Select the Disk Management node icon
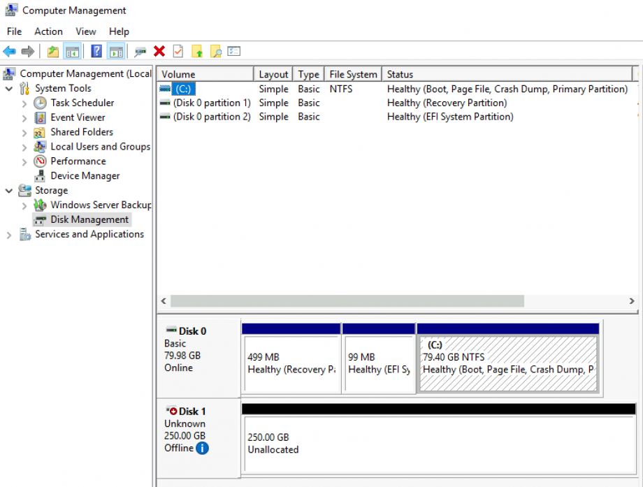Viewport: 643px width, 487px height. point(41,219)
